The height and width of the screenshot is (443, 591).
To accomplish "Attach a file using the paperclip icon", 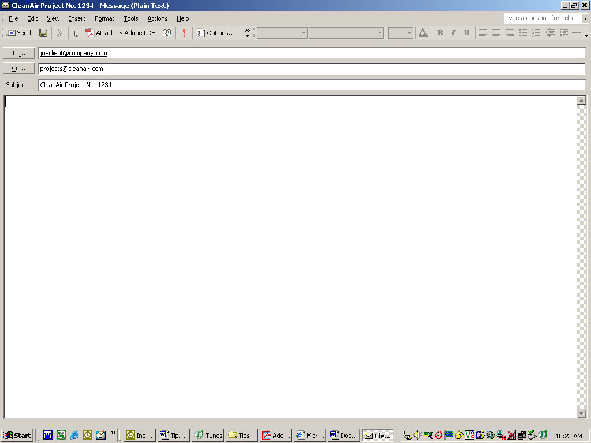I will pos(76,33).
